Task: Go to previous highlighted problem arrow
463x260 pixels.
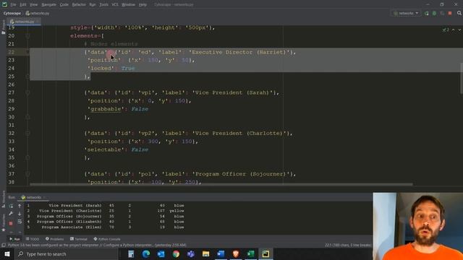Action: [x=454, y=30]
